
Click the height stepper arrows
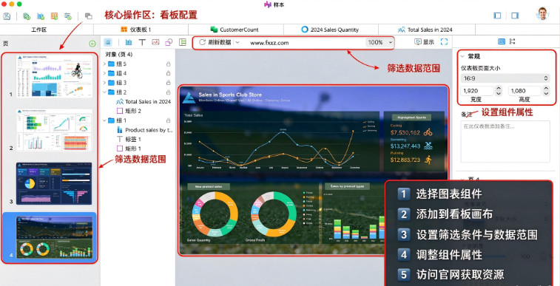546,91
